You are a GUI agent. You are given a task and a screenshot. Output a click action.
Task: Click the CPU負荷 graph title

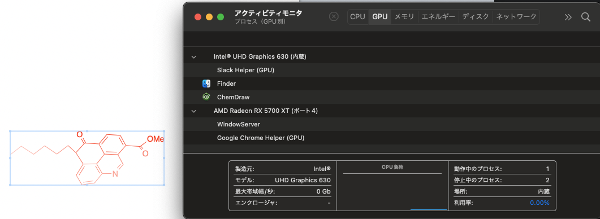click(x=392, y=167)
